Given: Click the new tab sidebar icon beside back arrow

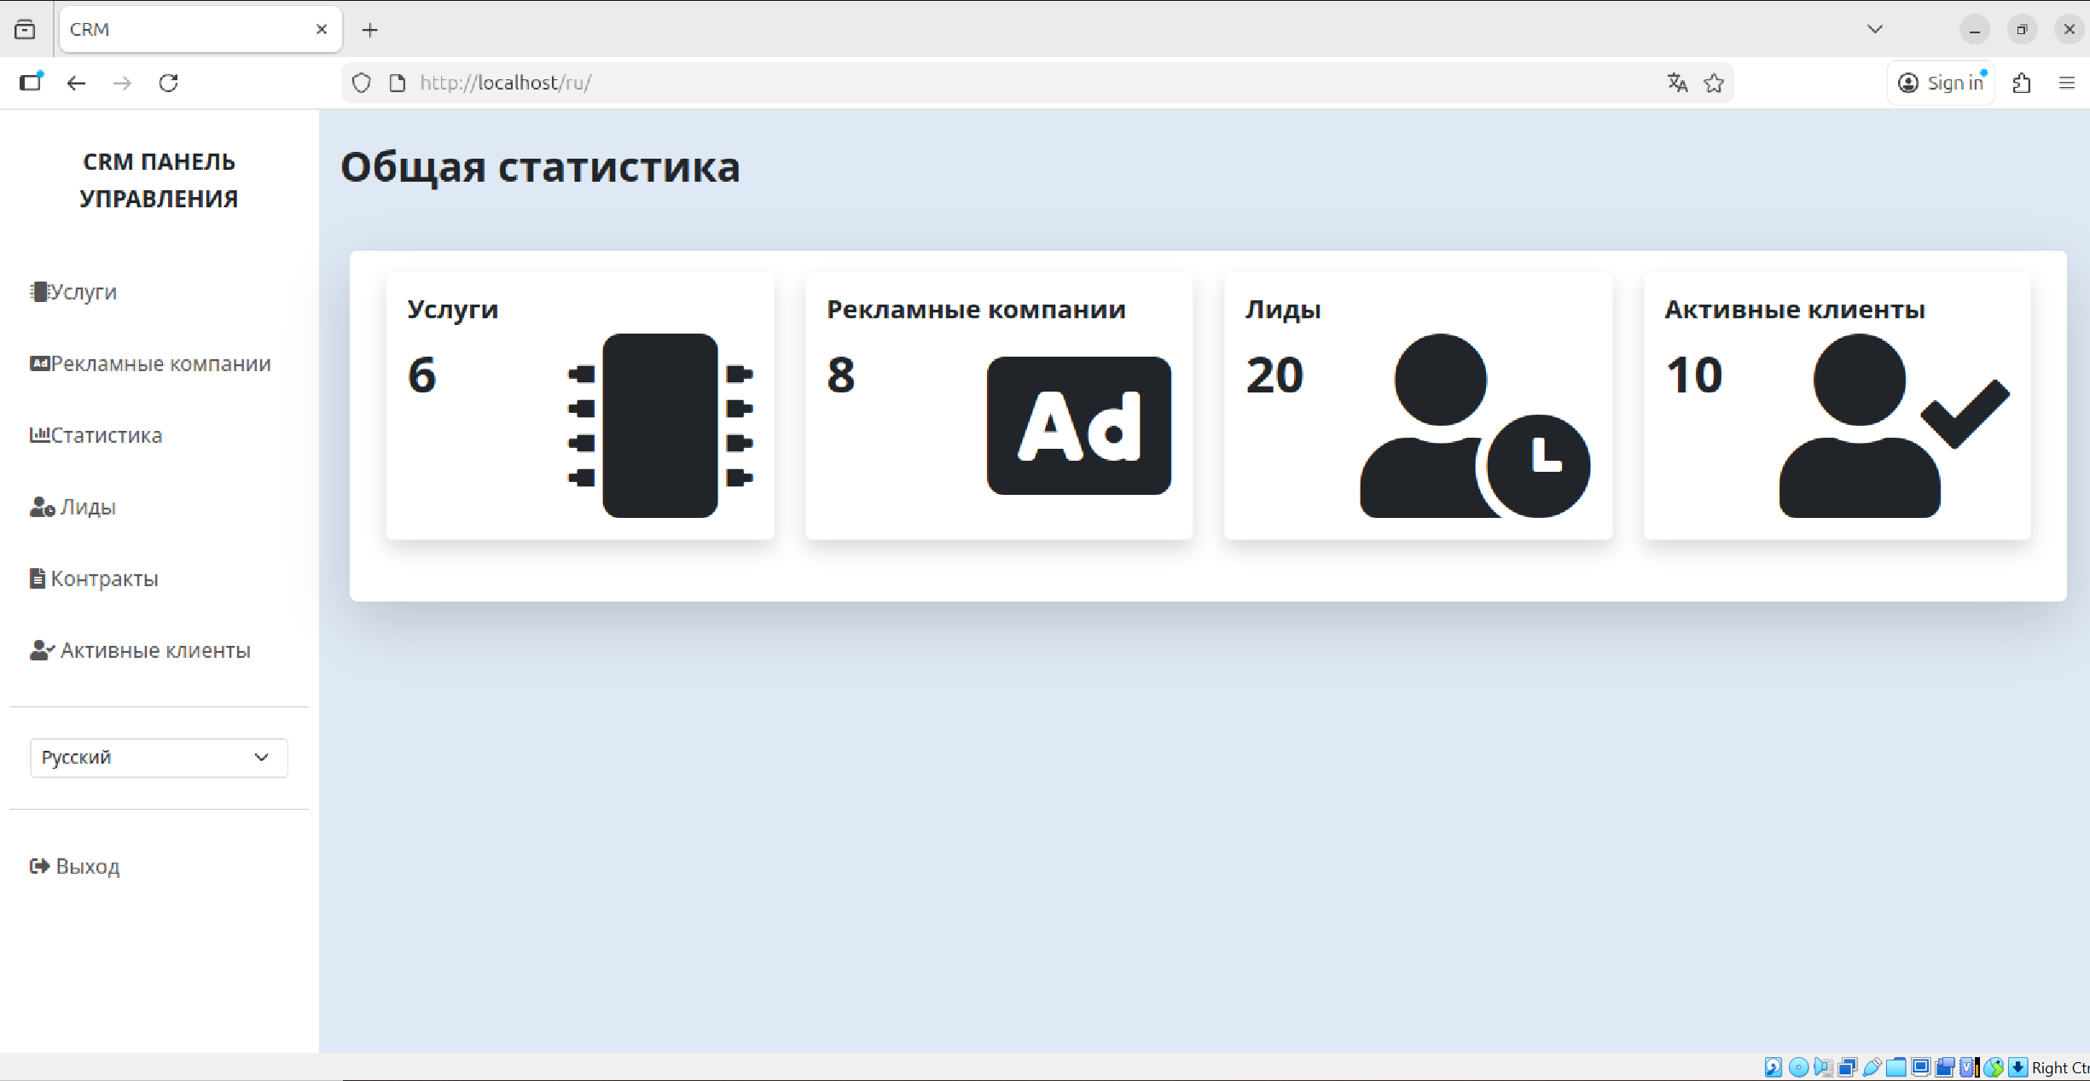Looking at the screenshot, I should point(32,81).
